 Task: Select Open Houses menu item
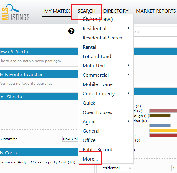[x=97, y=112]
